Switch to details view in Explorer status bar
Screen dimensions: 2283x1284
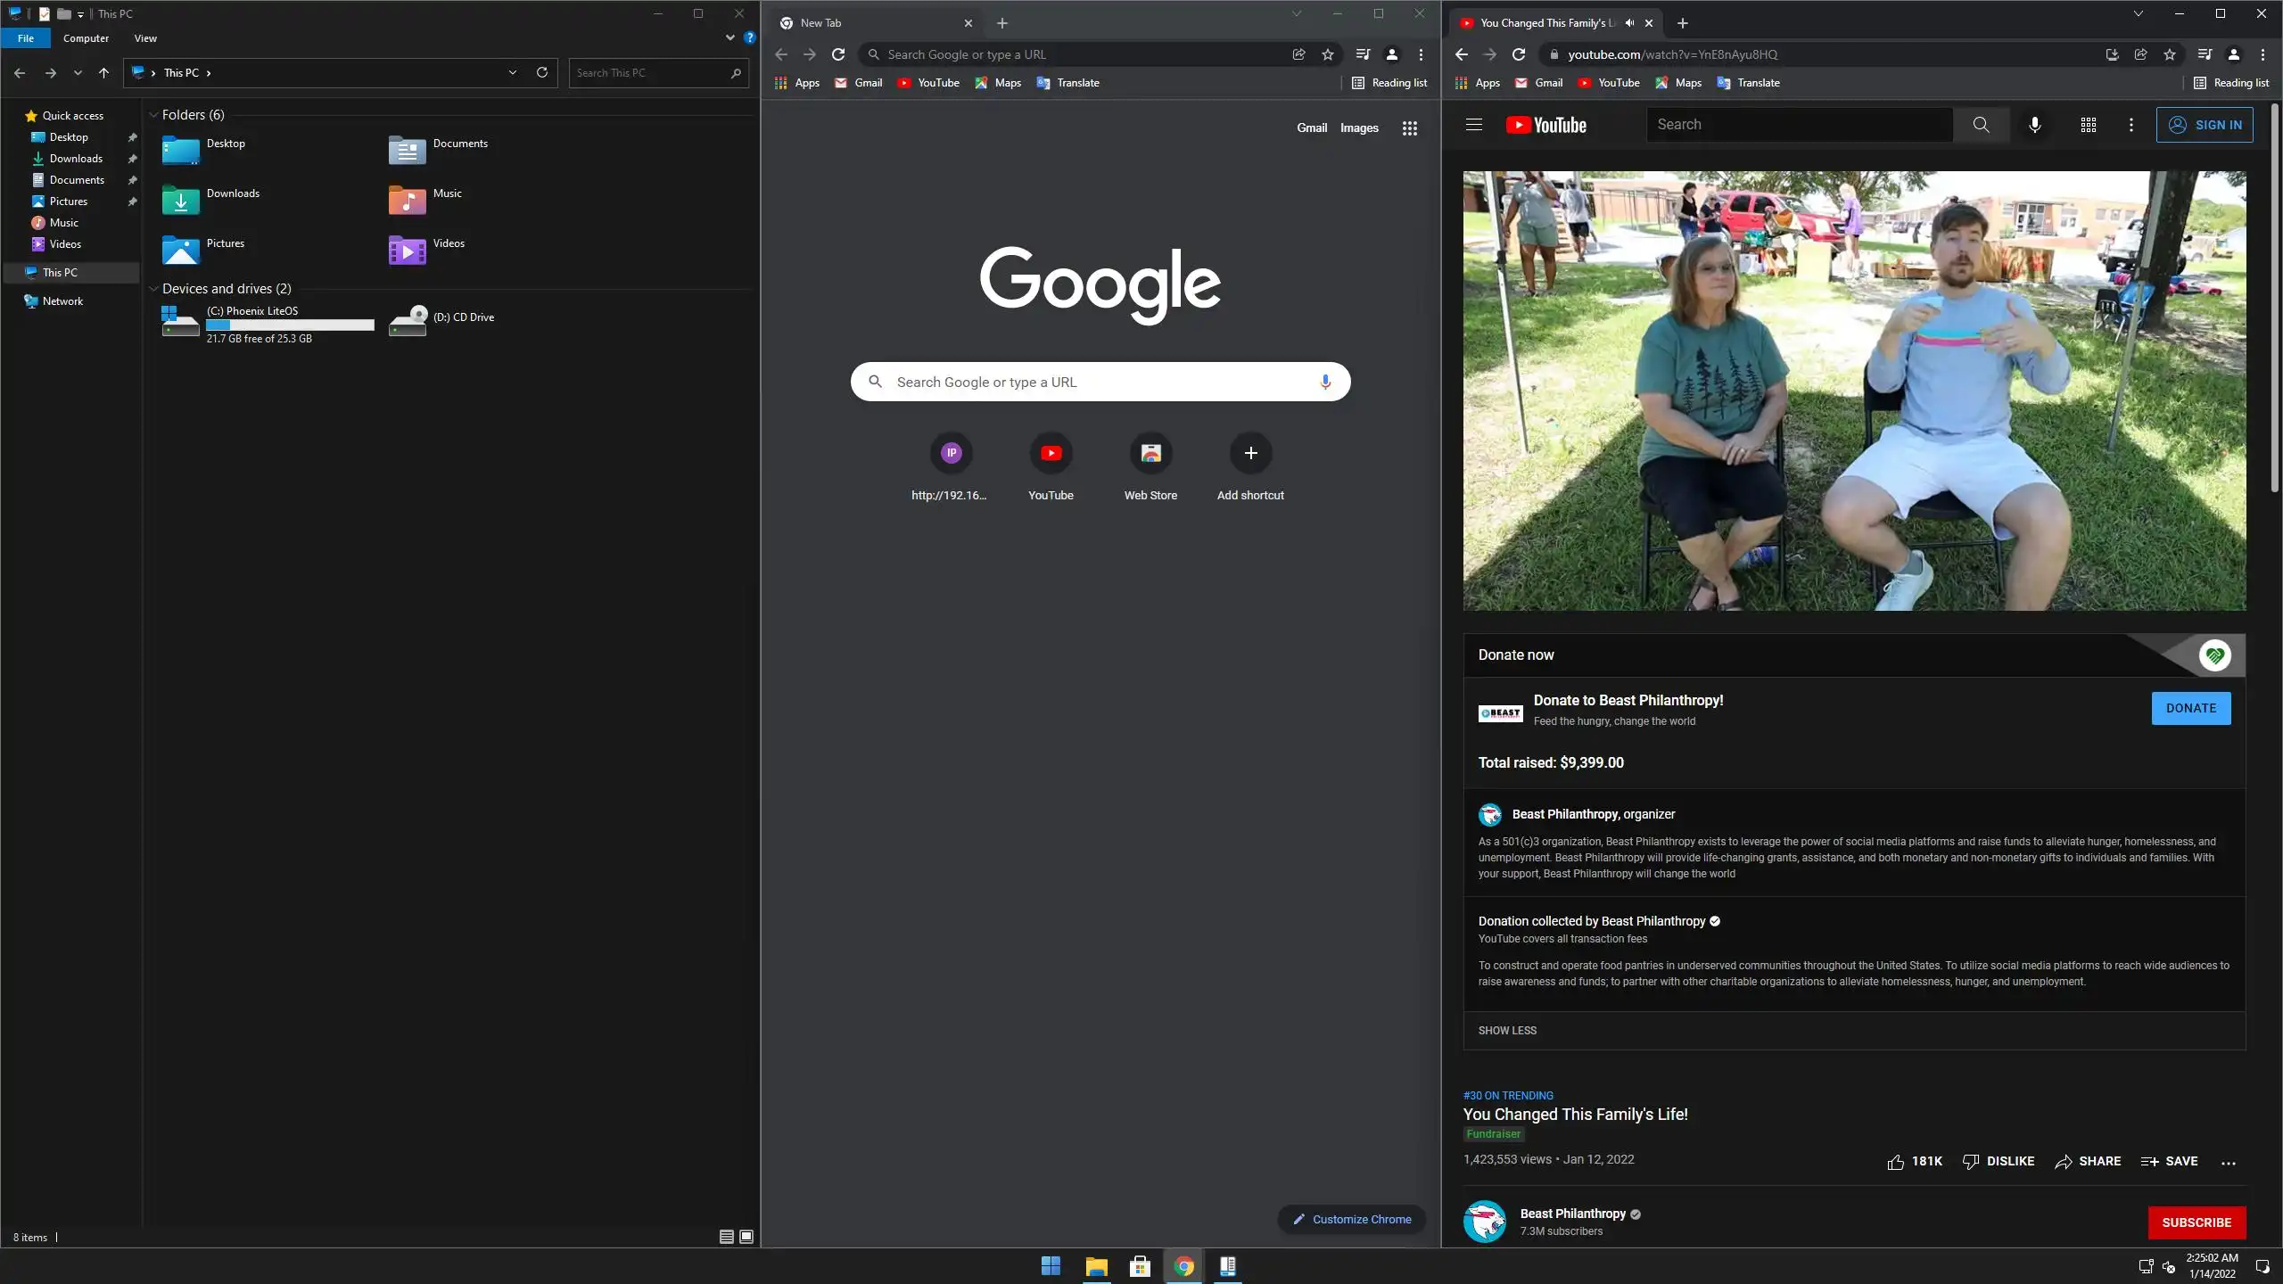(x=726, y=1237)
